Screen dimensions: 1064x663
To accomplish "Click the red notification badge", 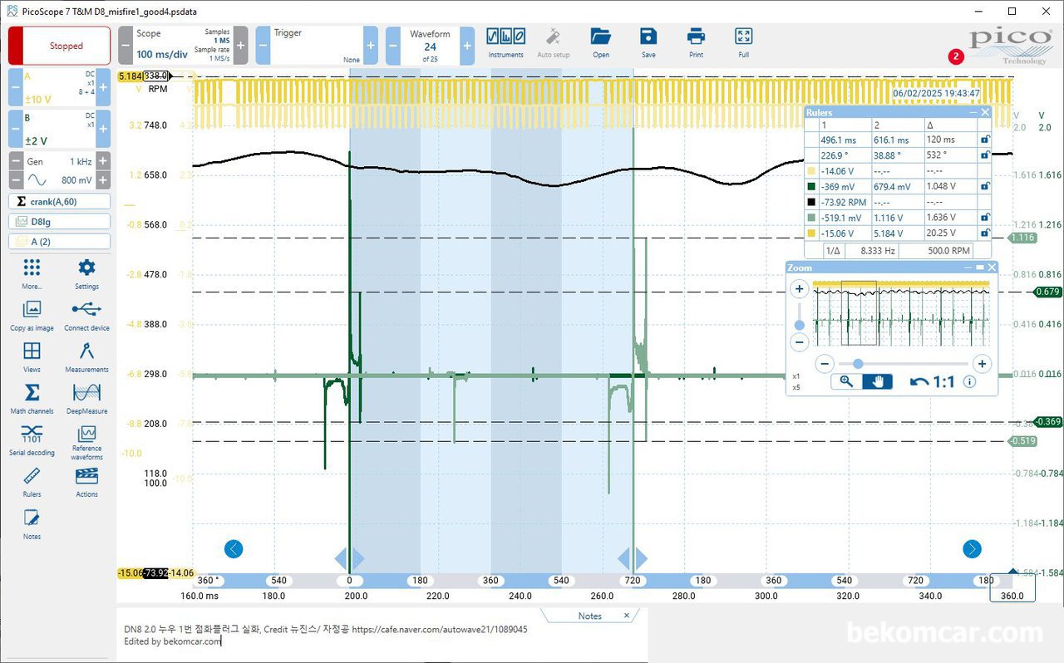I will (956, 56).
